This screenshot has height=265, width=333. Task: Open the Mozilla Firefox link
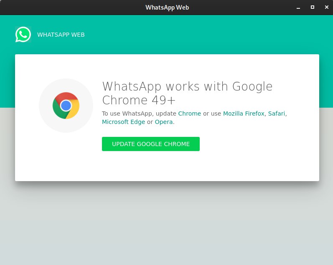pyautogui.click(x=244, y=114)
